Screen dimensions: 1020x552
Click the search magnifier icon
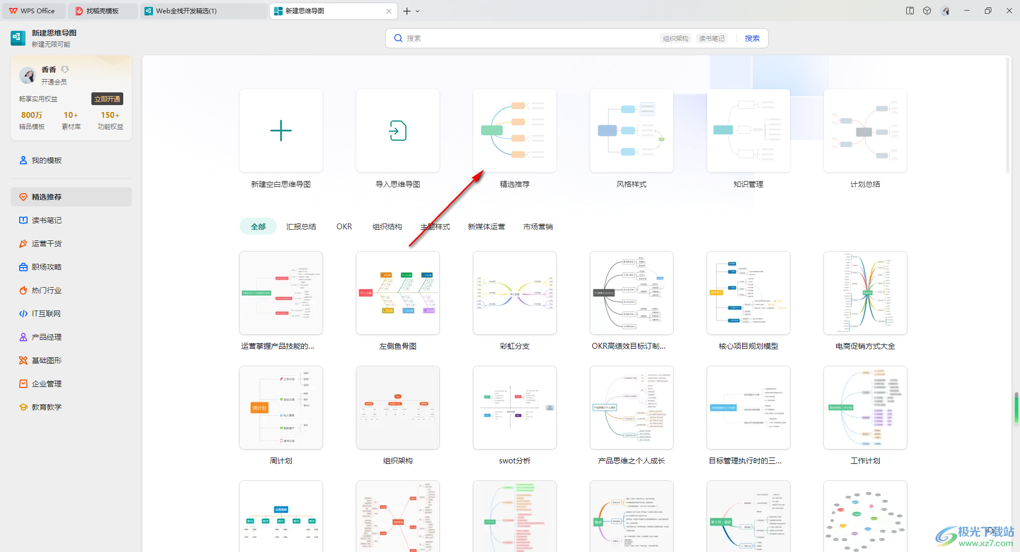tap(398, 38)
